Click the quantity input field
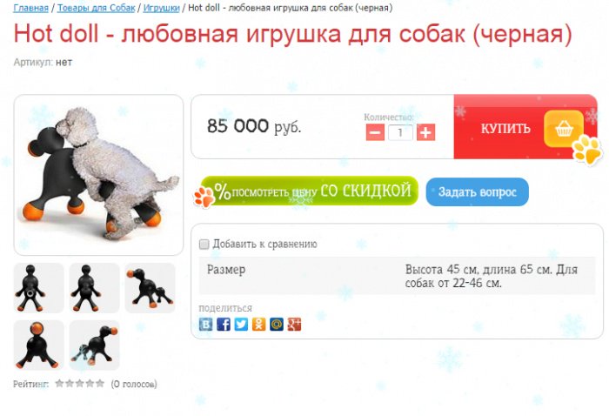This screenshot has height=416, width=609. pos(400,132)
